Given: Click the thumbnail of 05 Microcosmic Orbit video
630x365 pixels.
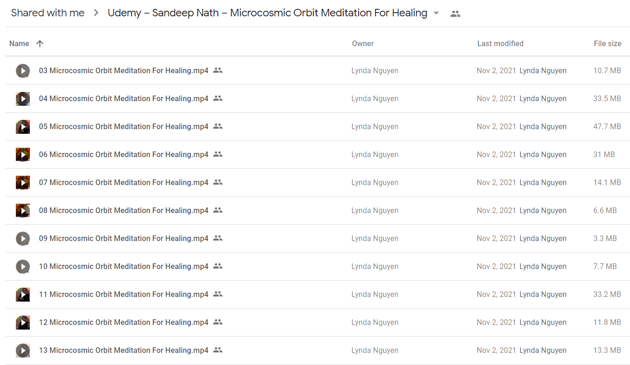Looking at the screenshot, I should click(23, 127).
